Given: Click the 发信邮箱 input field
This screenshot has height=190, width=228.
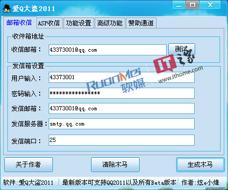Looking at the screenshot, I should (122, 108).
